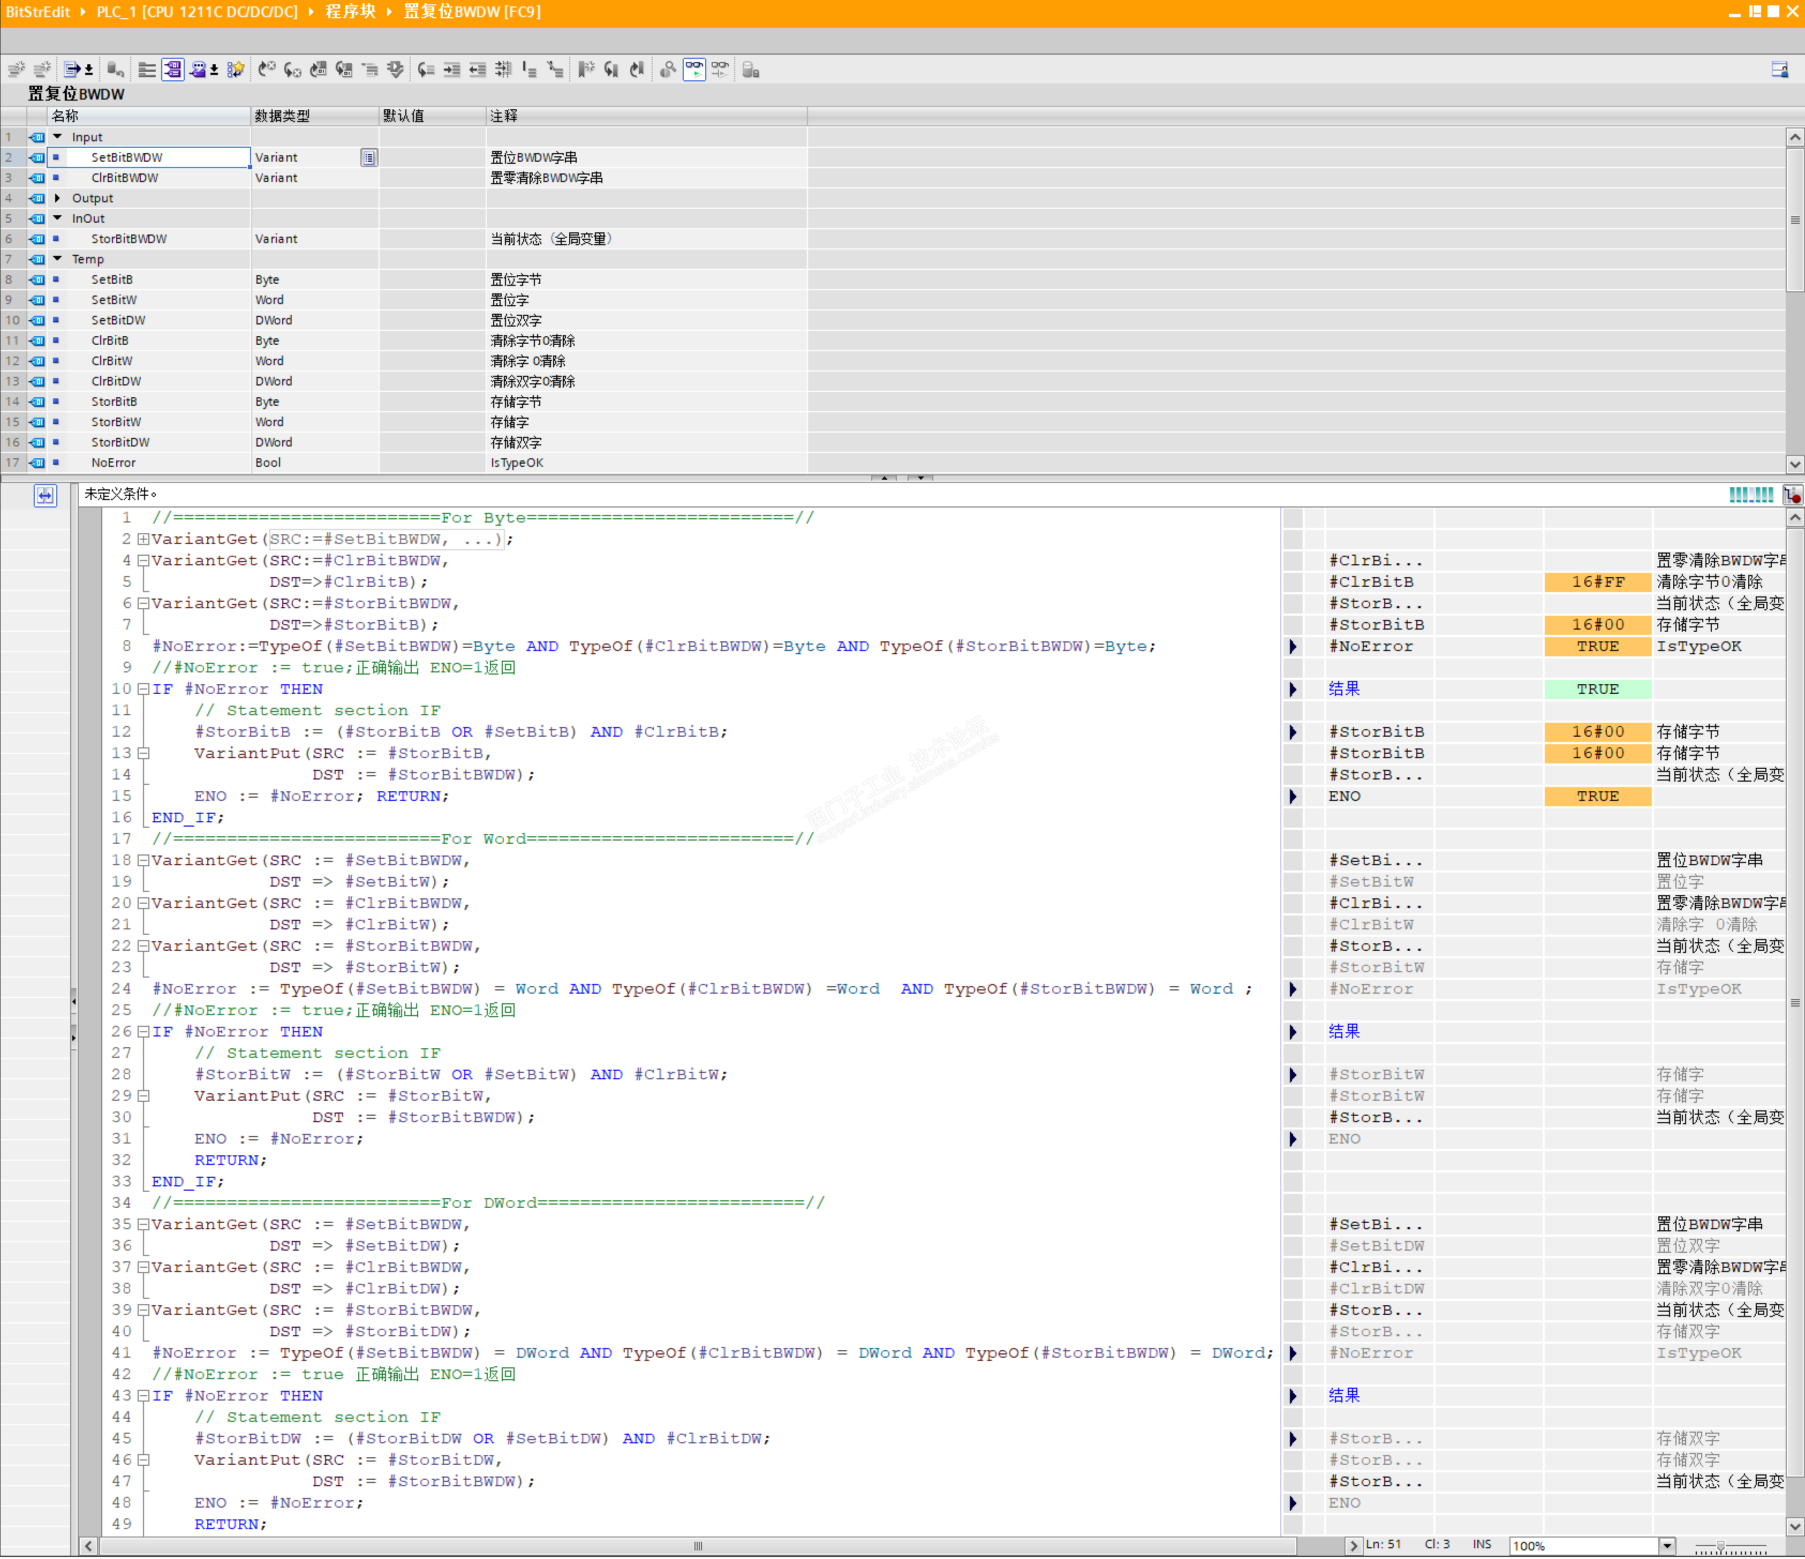Toggle the monitoring glasses icon in toolbar
This screenshot has width=1805, height=1559.
click(x=694, y=70)
